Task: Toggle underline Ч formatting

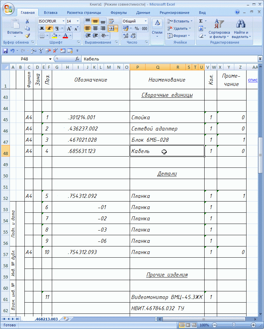Action: click(x=57, y=28)
